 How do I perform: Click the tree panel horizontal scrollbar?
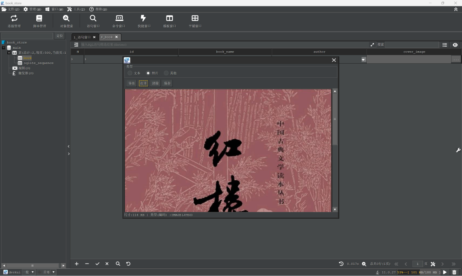tap(33, 265)
